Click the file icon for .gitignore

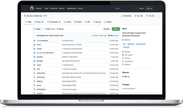click(x=34, y=81)
